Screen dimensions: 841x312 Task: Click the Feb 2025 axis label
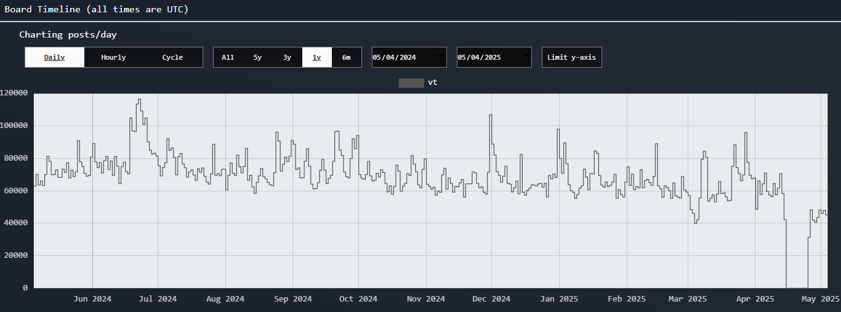(x=627, y=299)
